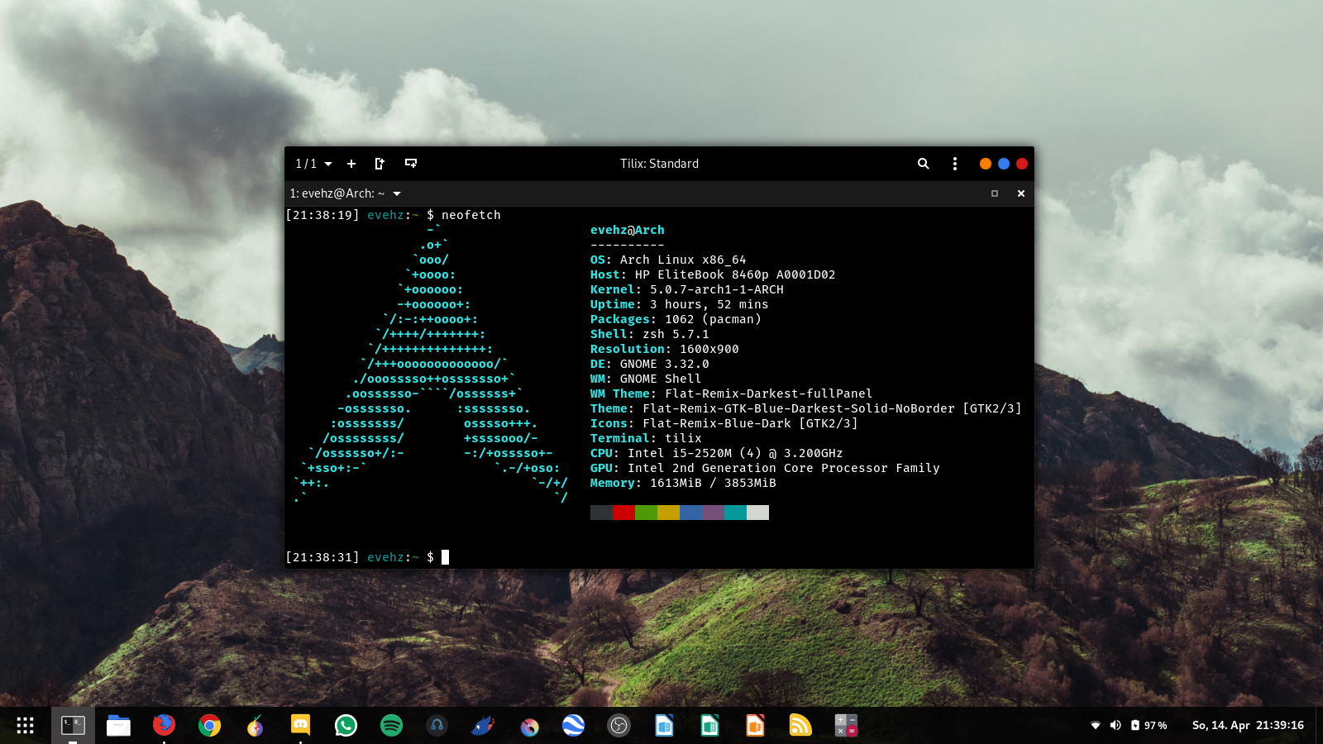Screen dimensions: 1323x744
Task: Click the neofetch command text
Action: [x=471, y=215]
